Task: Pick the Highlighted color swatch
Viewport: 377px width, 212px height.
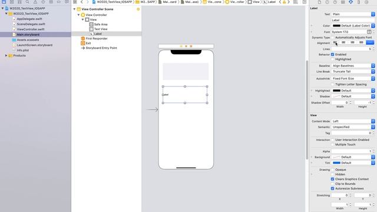Action: click(x=336, y=91)
